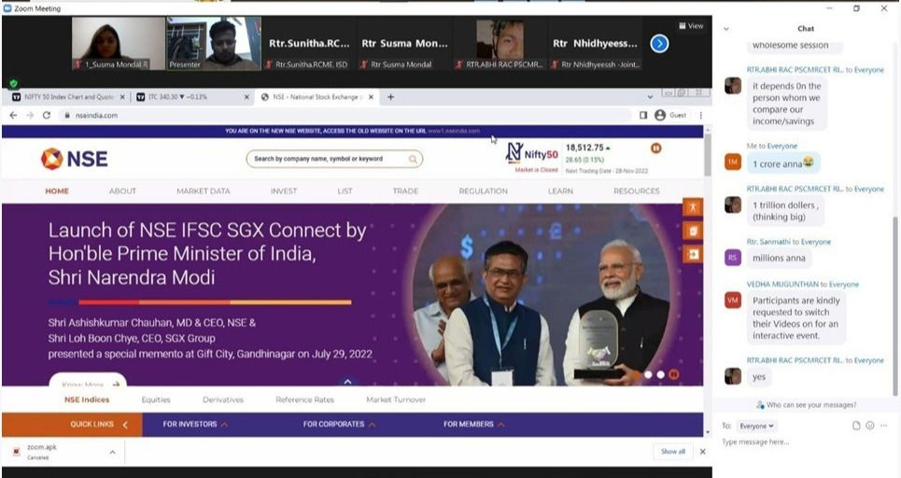Screen dimensions: 901x478
Task: Close the ITC 340.30 tab
Action: click(x=246, y=97)
